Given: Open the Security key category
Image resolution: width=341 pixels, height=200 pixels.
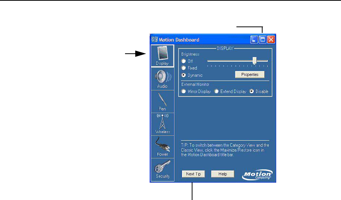Looking at the screenshot, I should [162, 170].
